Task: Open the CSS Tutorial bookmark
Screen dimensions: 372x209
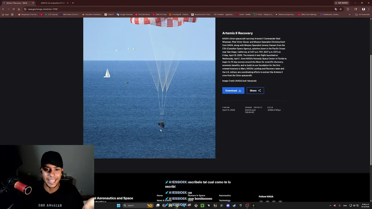Action: [51, 15]
